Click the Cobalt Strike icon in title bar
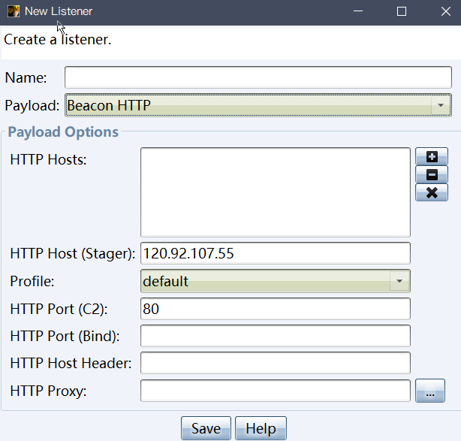 14,11
